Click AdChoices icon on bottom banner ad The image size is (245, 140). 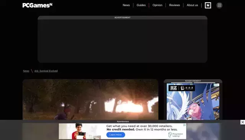(x=185, y=125)
